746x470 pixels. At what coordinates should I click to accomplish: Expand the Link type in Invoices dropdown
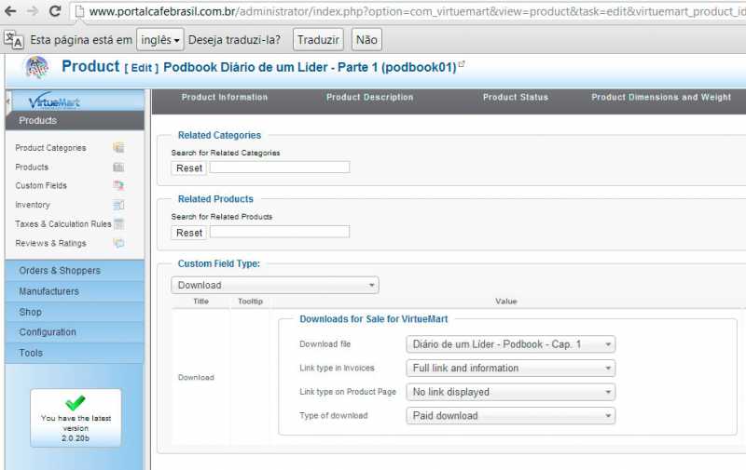click(x=510, y=369)
